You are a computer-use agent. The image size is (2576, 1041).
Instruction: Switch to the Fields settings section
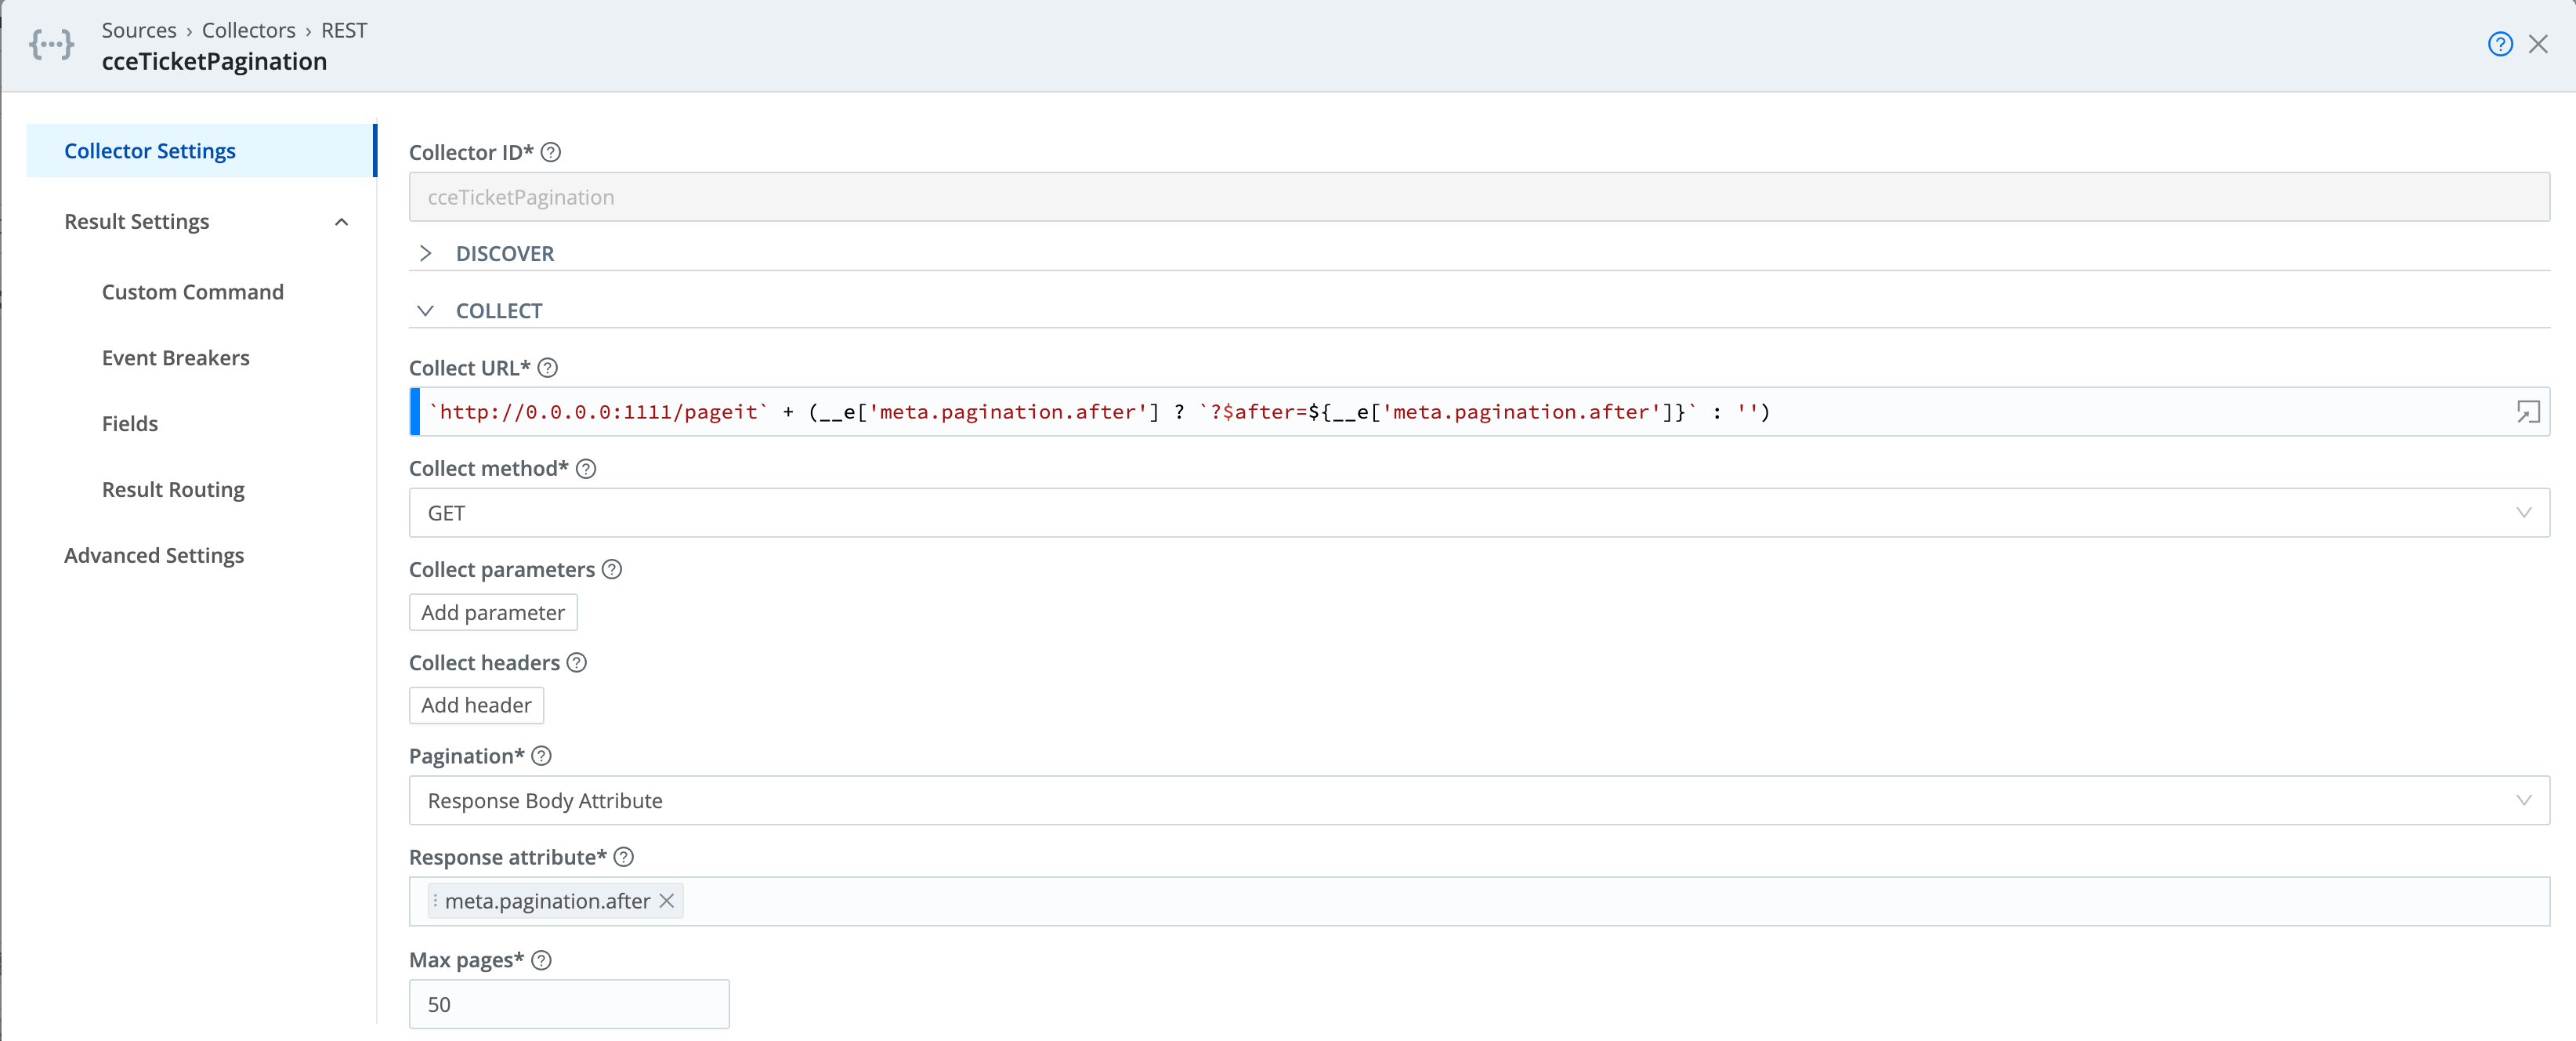[x=130, y=423]
